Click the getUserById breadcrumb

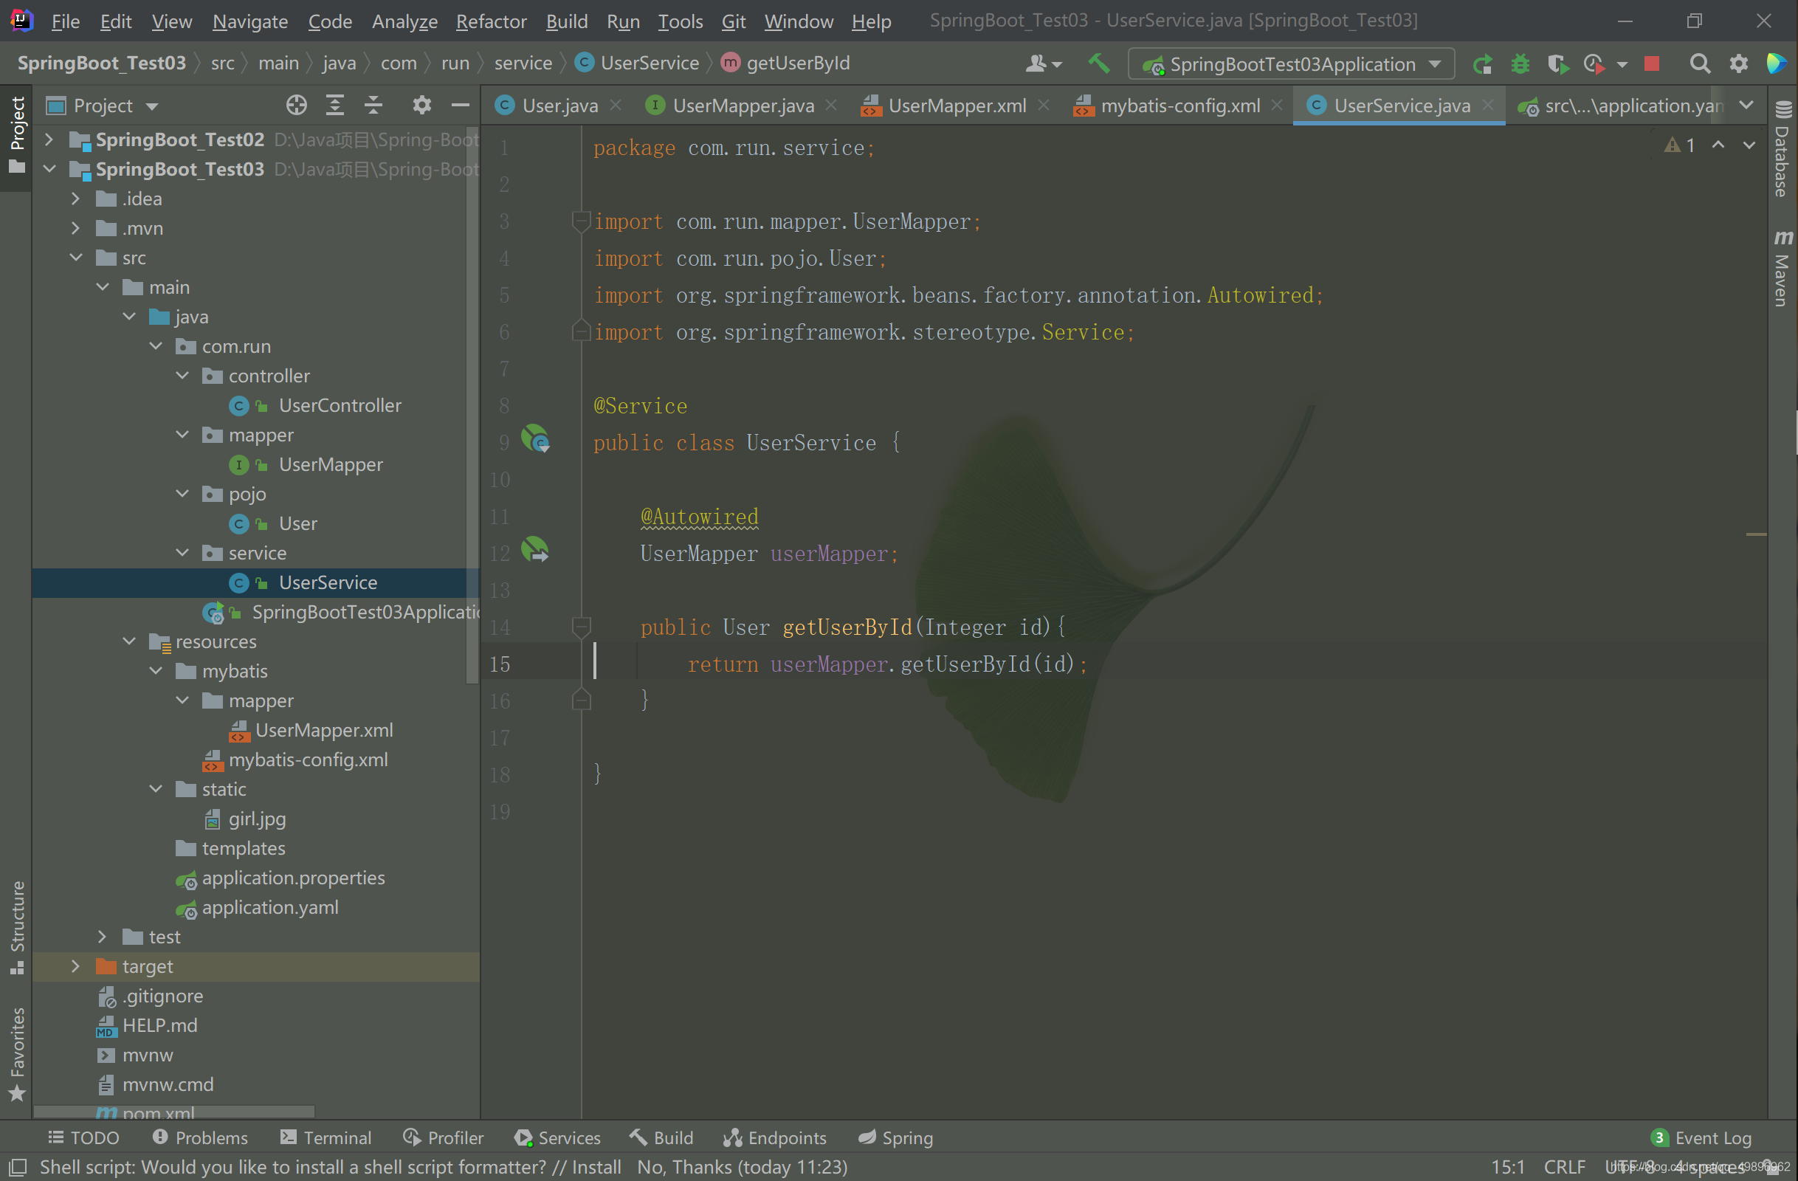(x=785, y=63)
